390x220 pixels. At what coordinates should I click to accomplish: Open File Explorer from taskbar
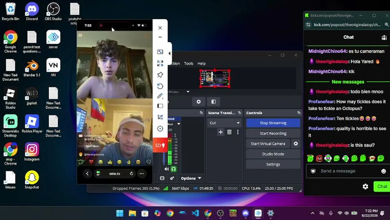click(x=132, y=213)
